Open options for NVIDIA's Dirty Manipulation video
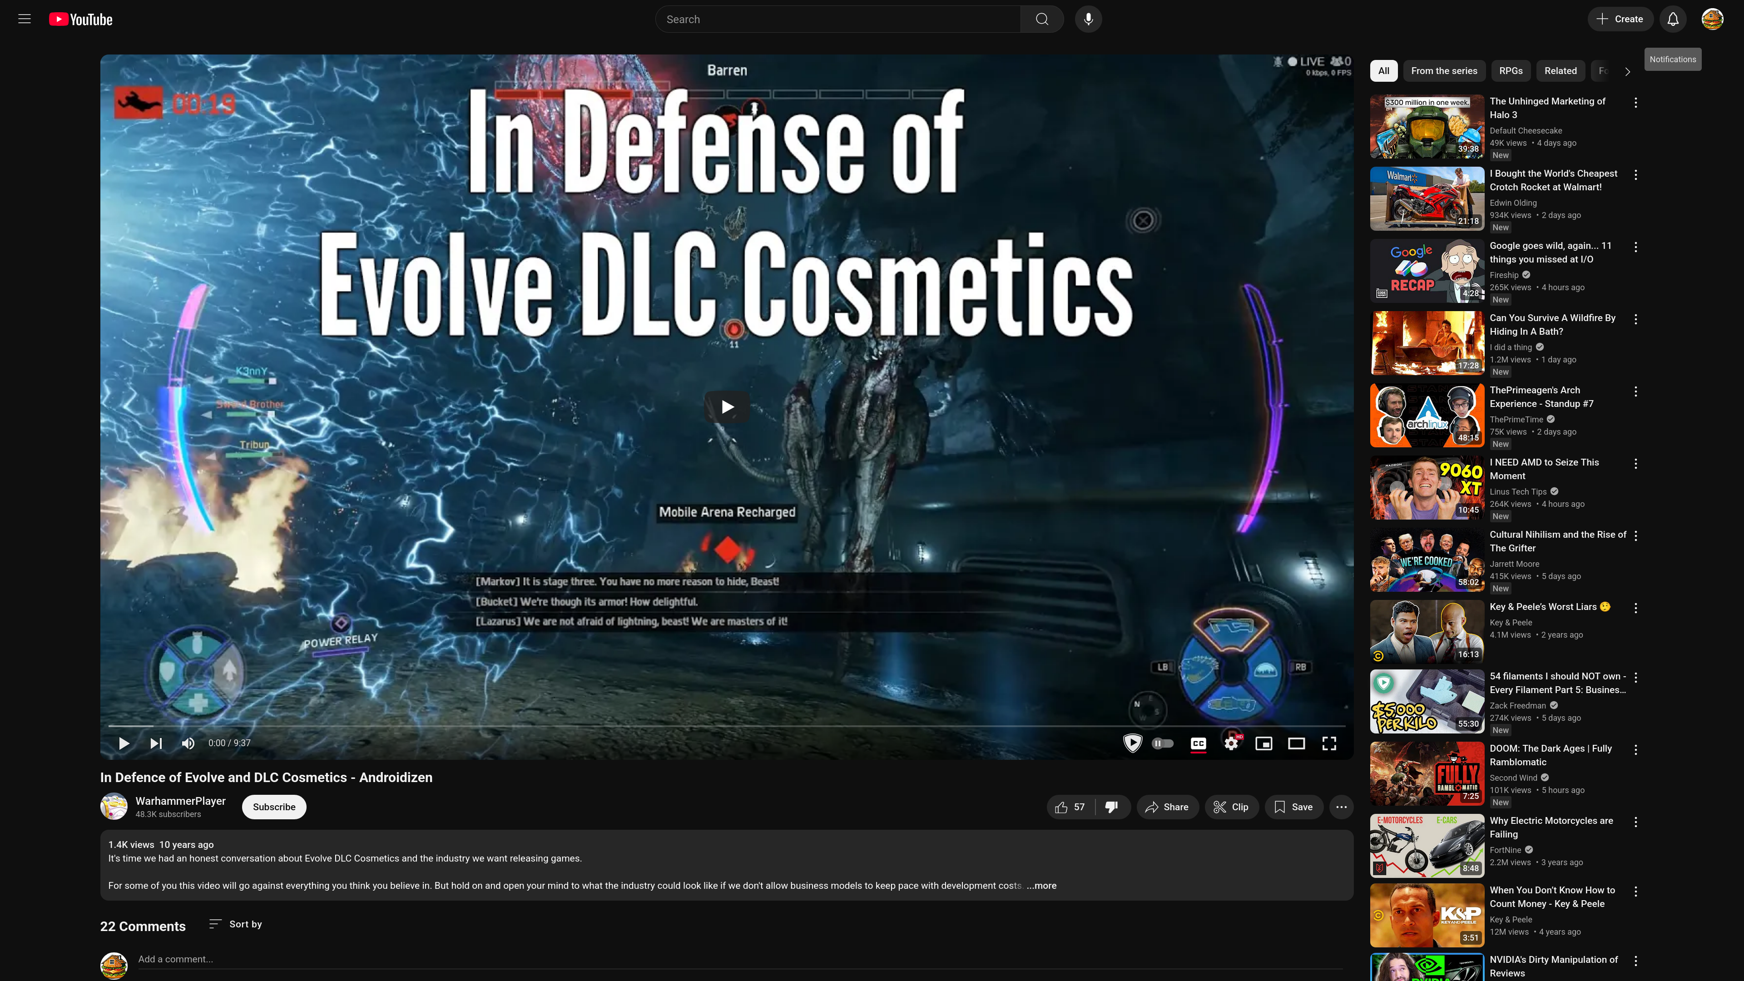Image resolution: width=1744 pixels, height=981 pixels. click(x=1635, y=961)
